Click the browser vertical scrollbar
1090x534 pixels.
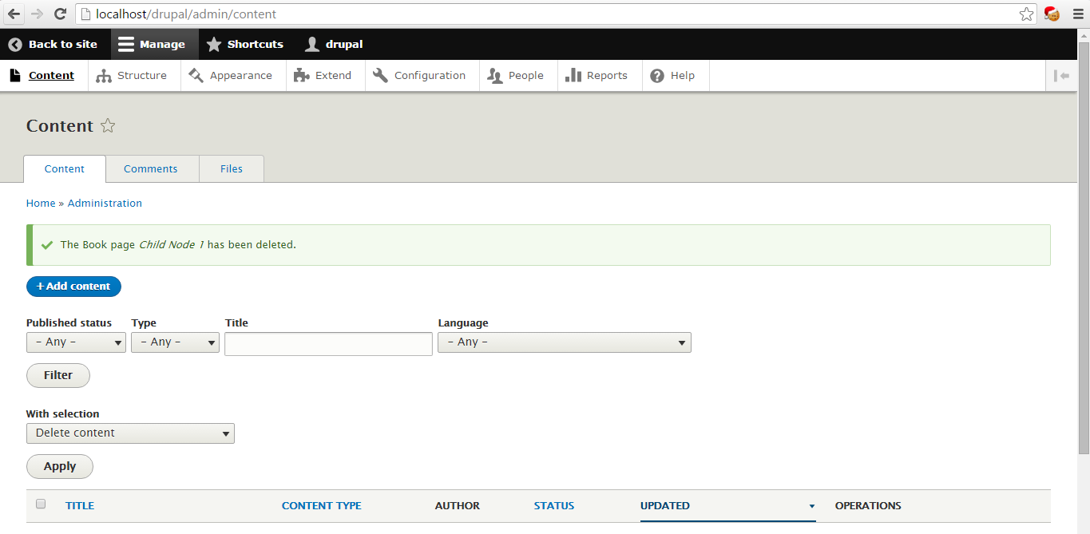pyautogui.click(x=1083, y=239)
